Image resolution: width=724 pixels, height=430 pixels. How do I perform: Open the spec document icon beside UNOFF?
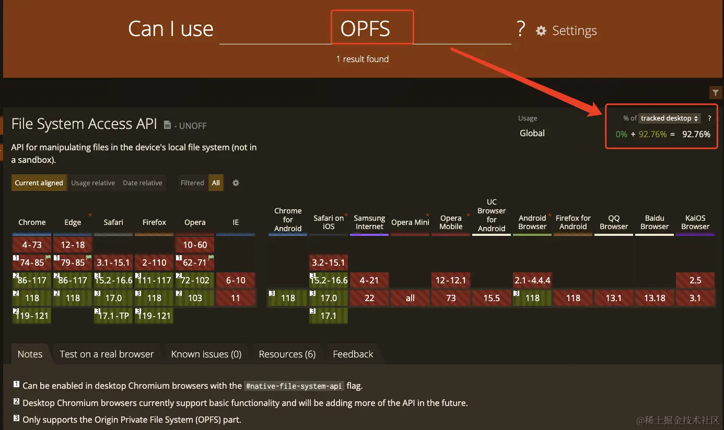click(x=167, y=125)
